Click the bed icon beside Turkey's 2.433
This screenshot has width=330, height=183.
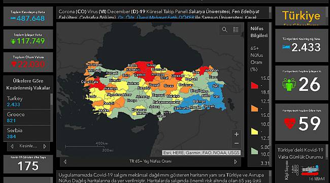click(x=286, y=47)
